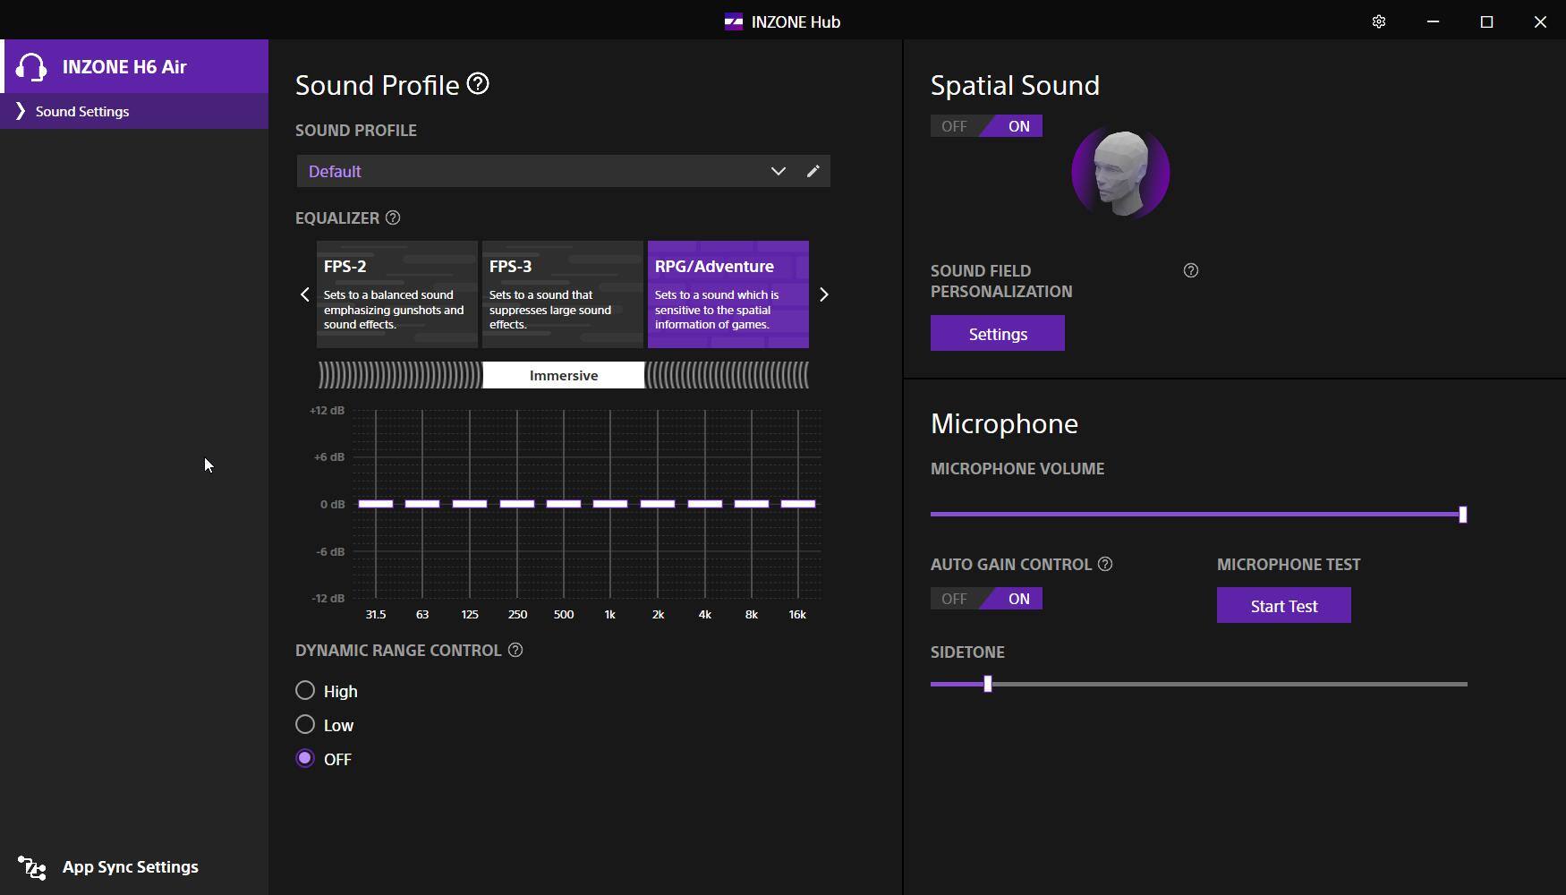Minimize the INZONE Hub window
This screenshot has width=1566, height=895.
(1433, 21)
